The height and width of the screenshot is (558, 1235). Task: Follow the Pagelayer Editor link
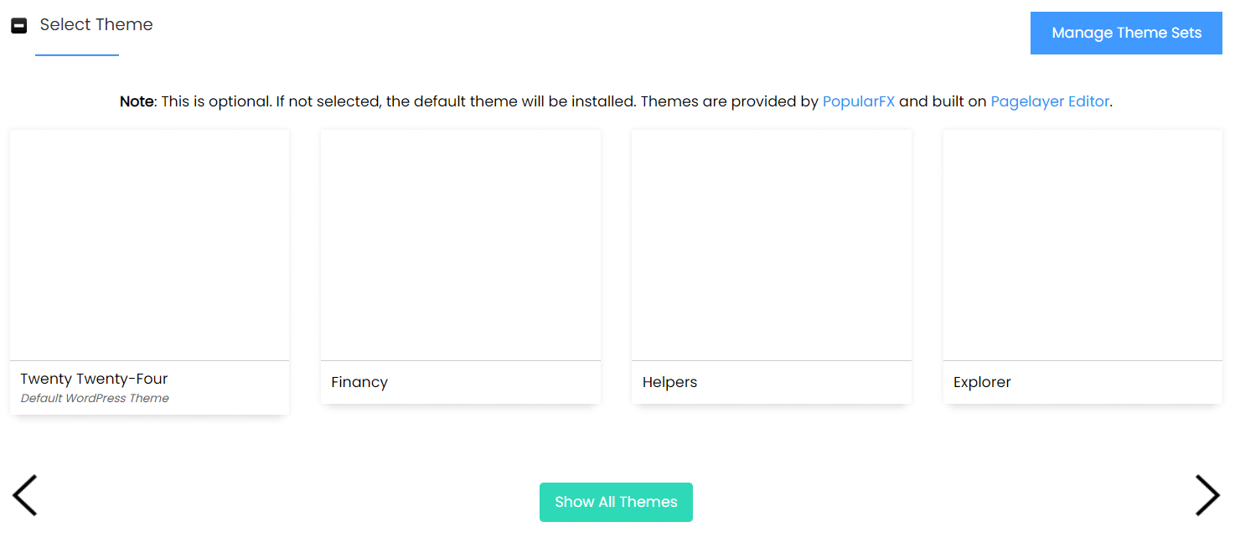click(x=1049, y=101)
